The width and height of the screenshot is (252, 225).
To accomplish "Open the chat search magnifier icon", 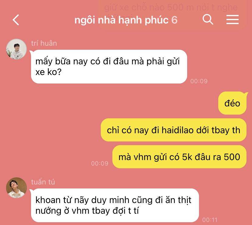I will click(x=208, y=19).
